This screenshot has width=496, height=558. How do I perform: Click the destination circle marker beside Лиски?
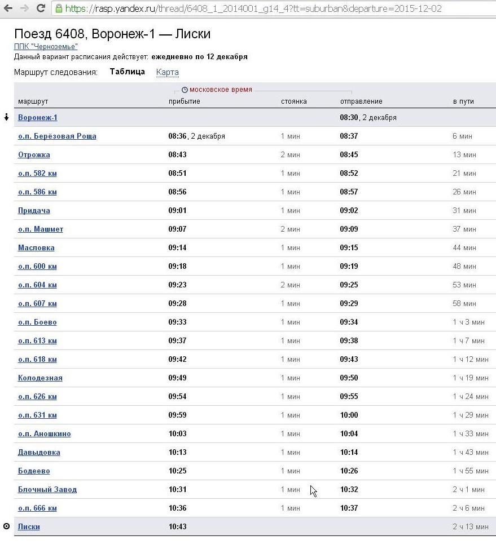(x=6, y=526)
